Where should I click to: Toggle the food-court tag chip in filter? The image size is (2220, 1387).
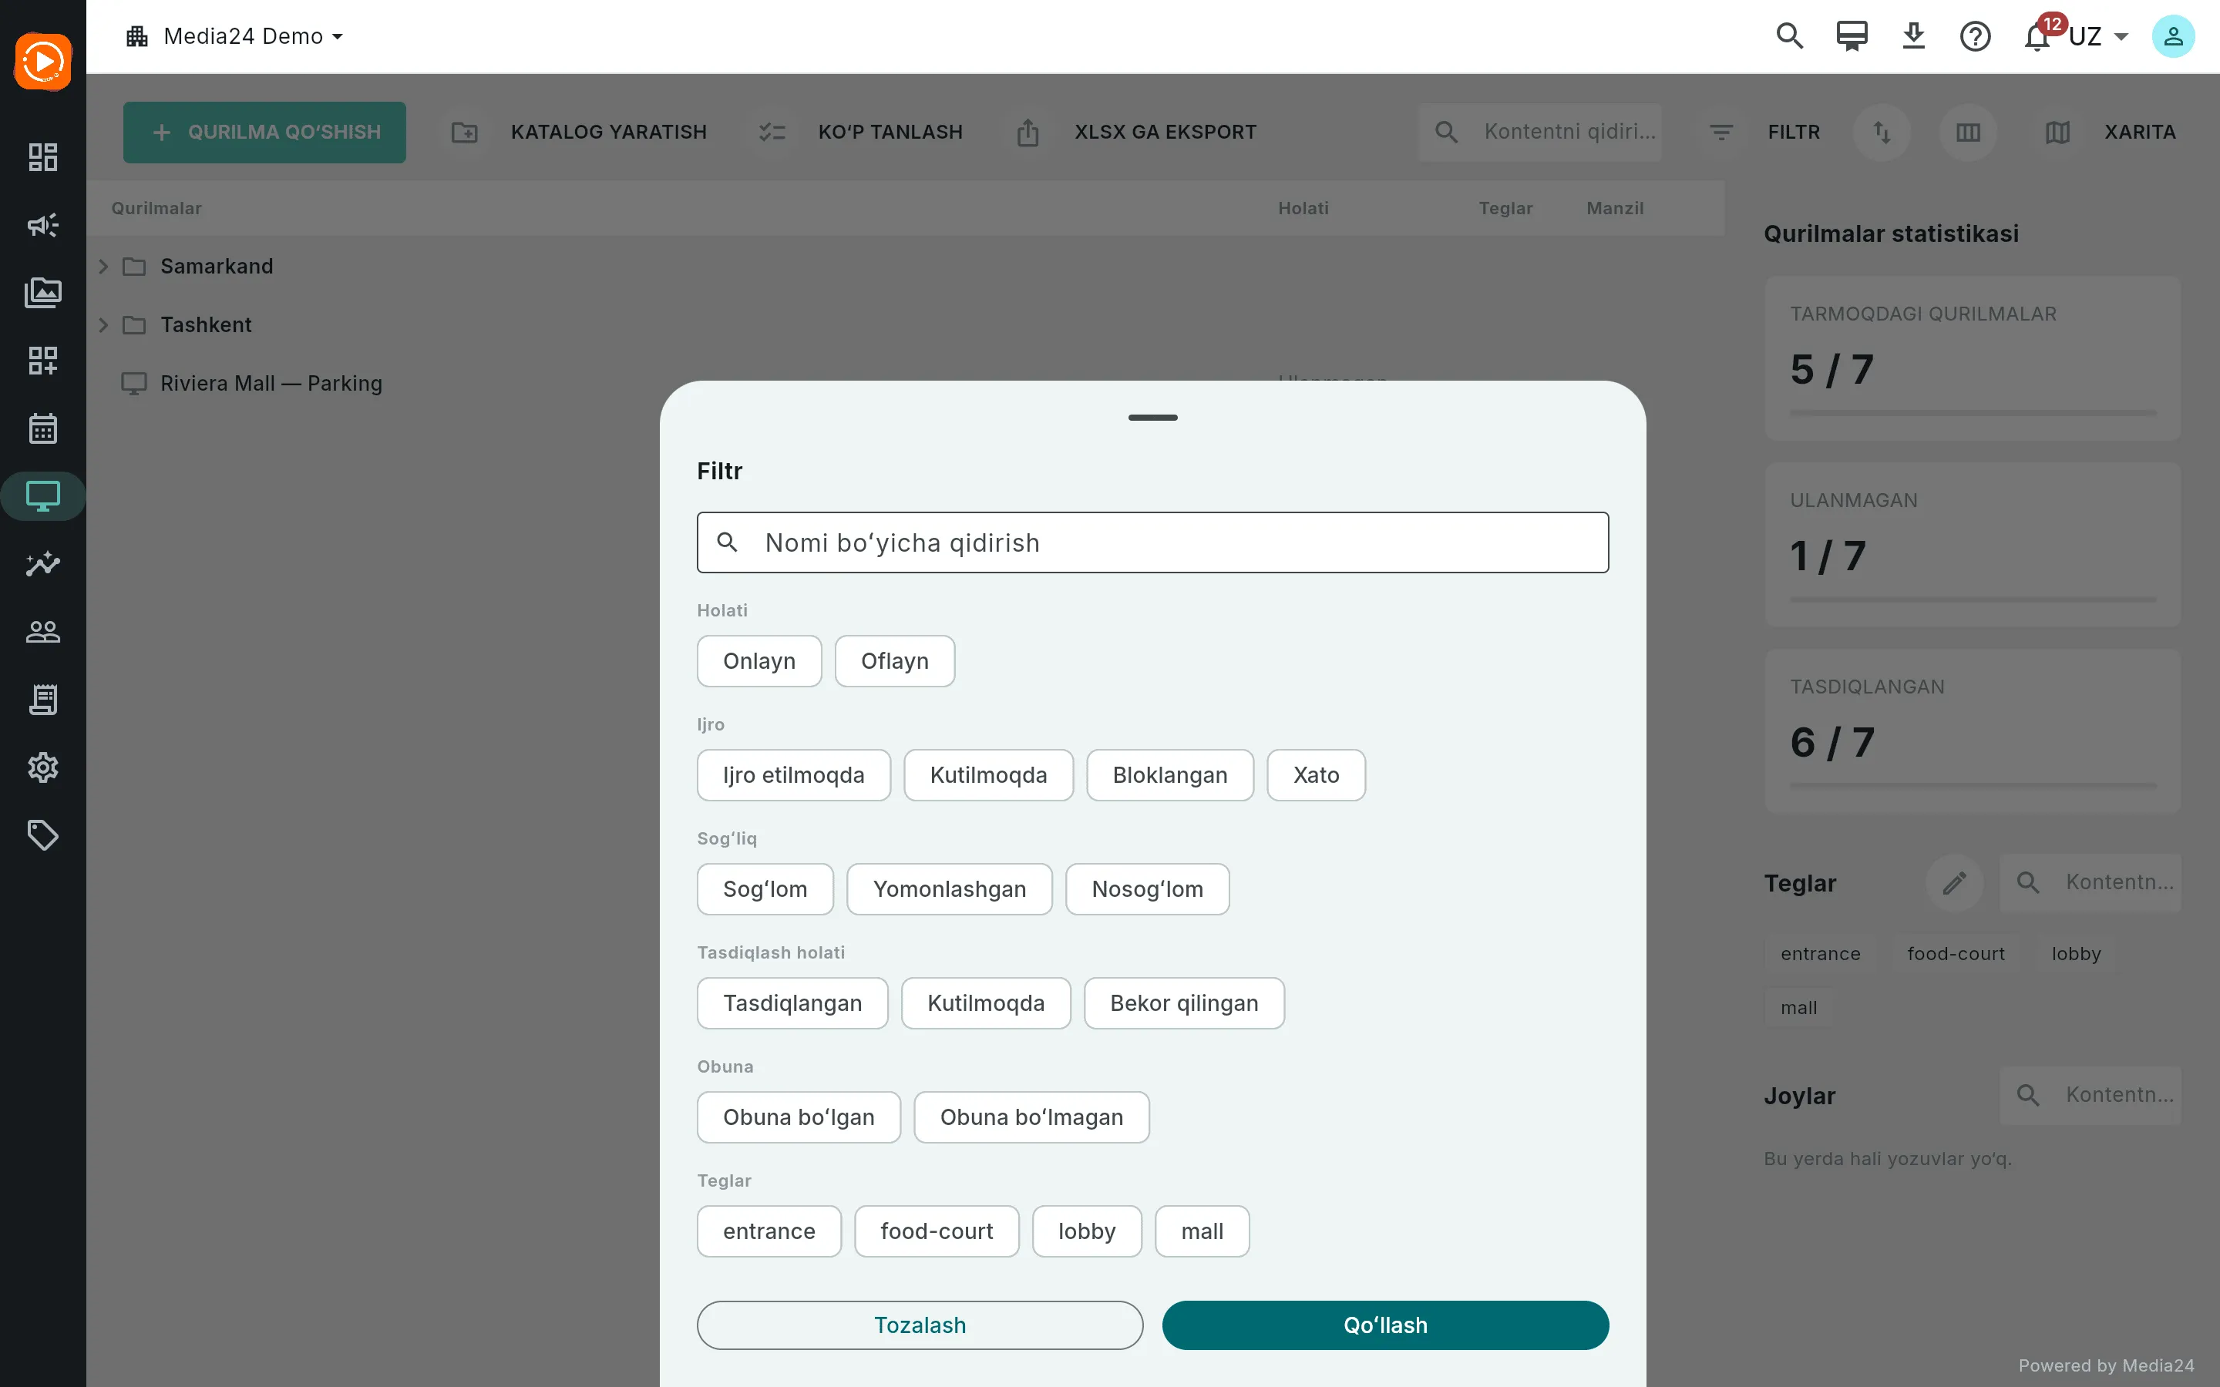click(x=937, y=1231)
